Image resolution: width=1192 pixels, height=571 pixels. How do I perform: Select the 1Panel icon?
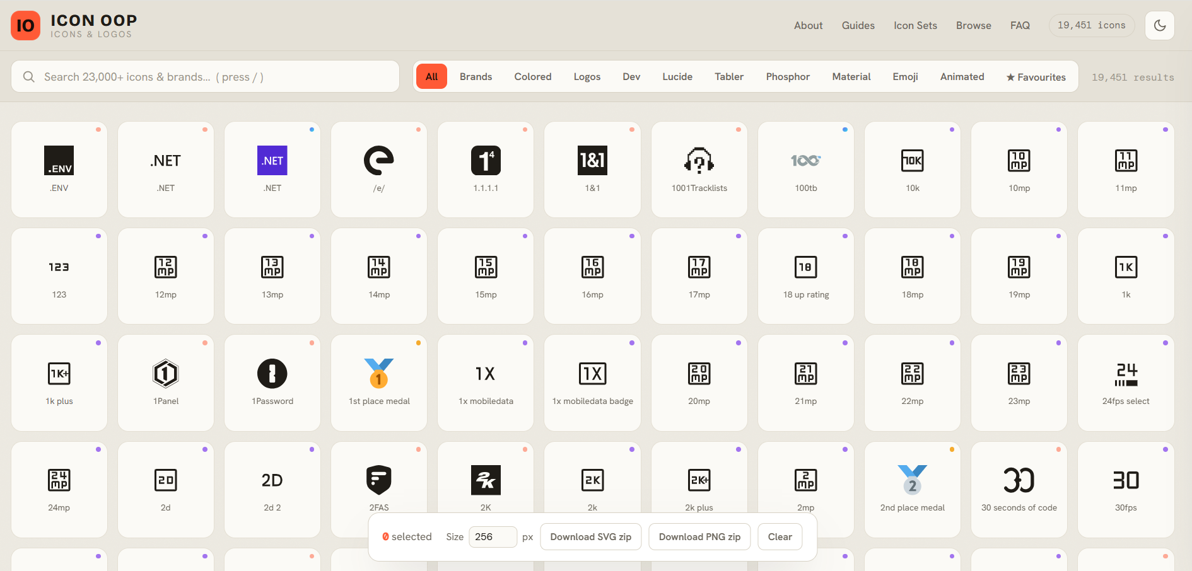[166, 383]
